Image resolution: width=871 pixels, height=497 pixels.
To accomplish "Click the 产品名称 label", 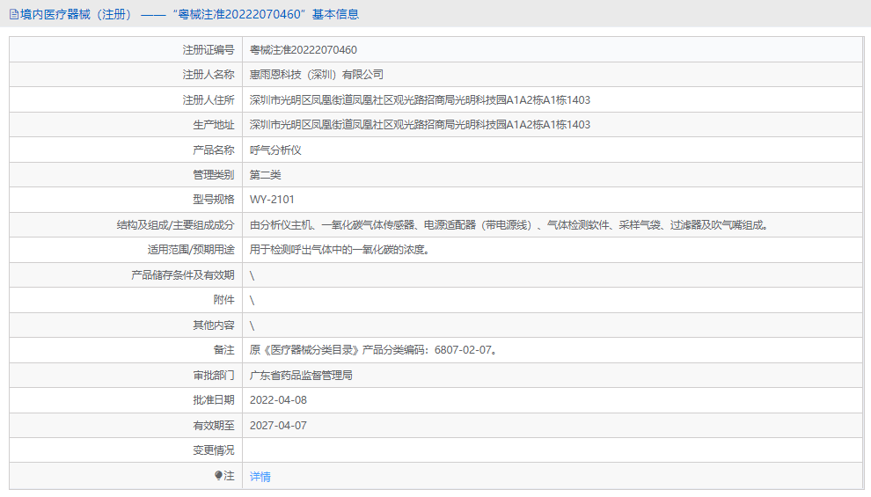I will [213, 150].
